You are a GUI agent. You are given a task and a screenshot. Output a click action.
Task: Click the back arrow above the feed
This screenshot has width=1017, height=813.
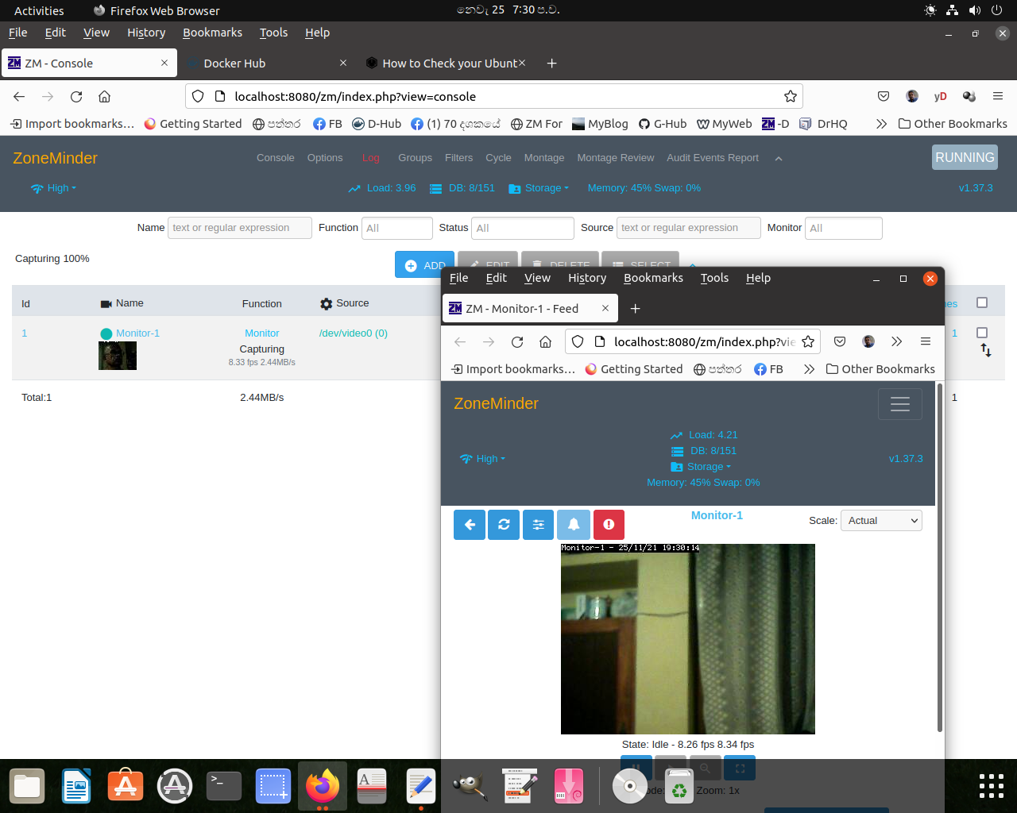click(x=469, y=524)
